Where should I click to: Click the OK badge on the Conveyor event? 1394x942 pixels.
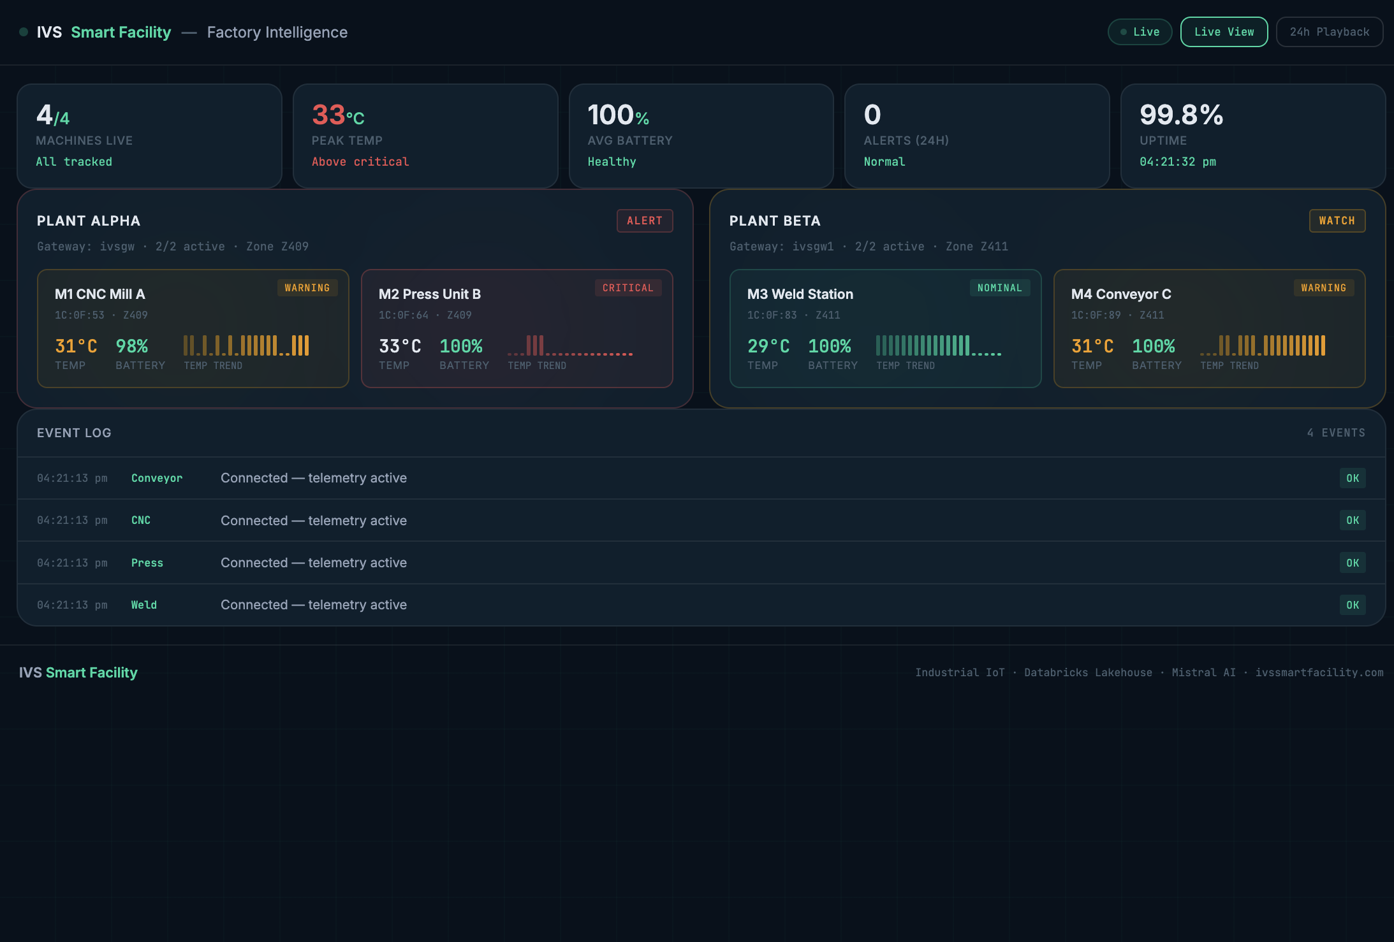(x=1353, y=478)
